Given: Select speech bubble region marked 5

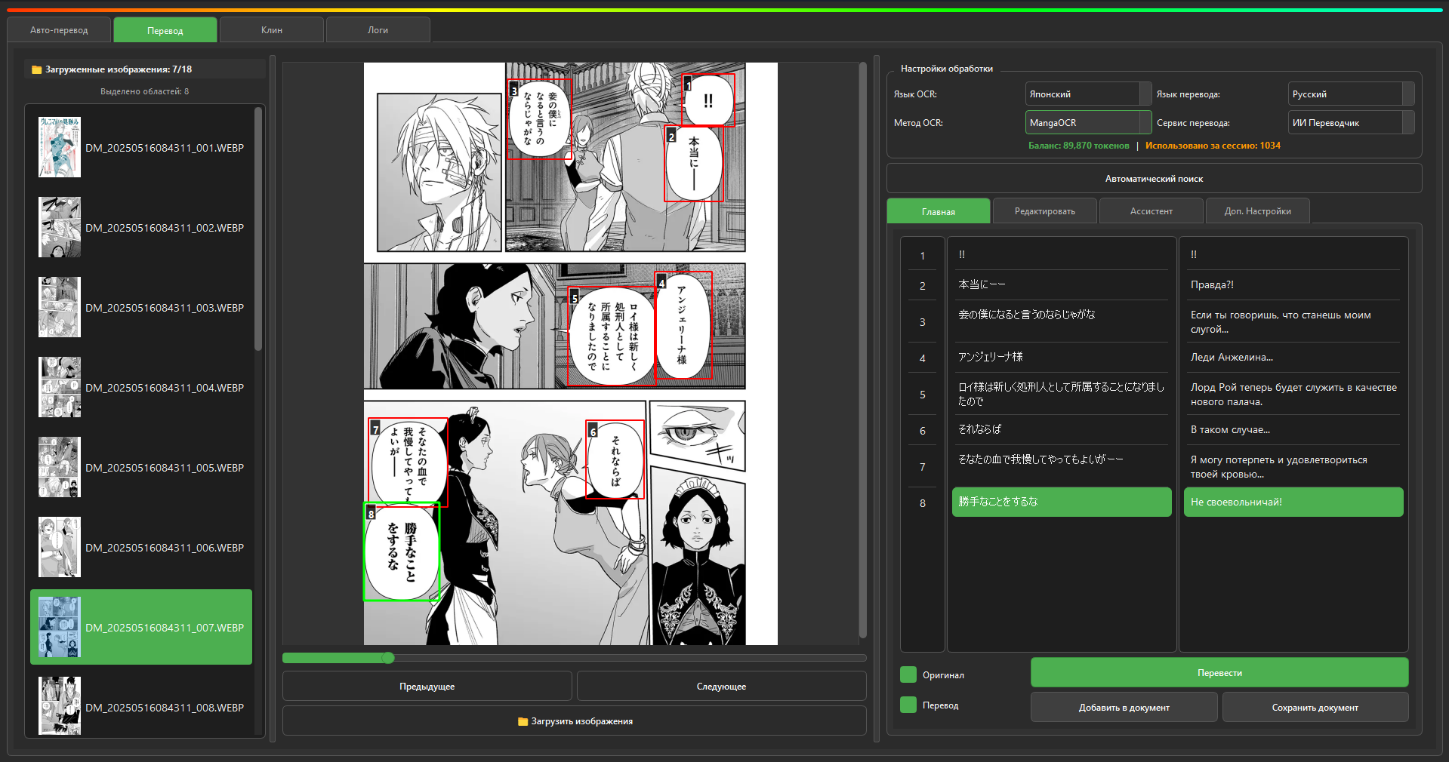Looking at the screenshot, I should [612, 336].
